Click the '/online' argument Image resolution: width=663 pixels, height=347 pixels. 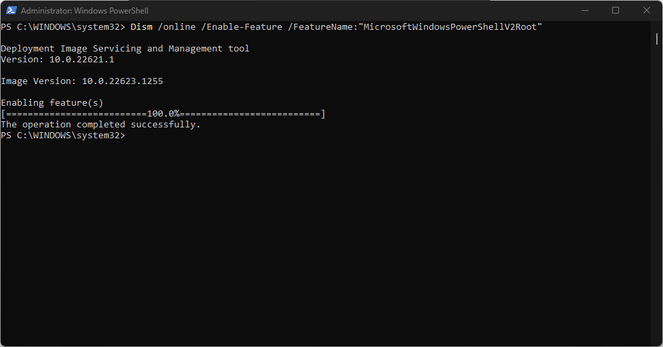click(177, 27)
